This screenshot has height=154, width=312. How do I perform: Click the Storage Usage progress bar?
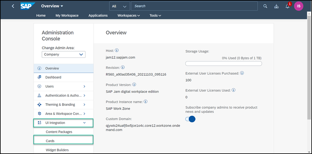pyautogui.click(x=224, y=64)
